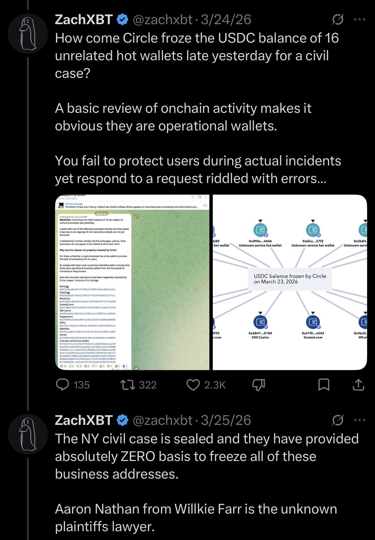The image size is (375, 540).
Task: Open ZachXBT avatar on the second post
Action: pyautogui.click(x=28, y=434)
